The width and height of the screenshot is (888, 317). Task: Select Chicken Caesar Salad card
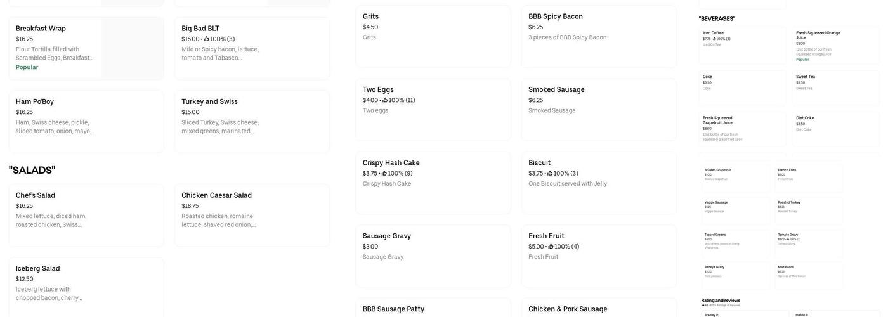[252, 216]
